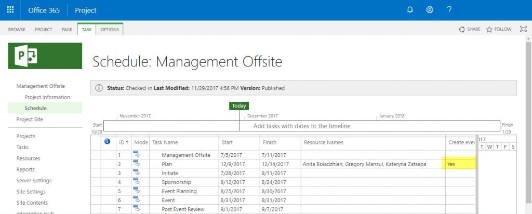Open Server Settings link
This screenshot has width=532, height=214.
(34, 180)
